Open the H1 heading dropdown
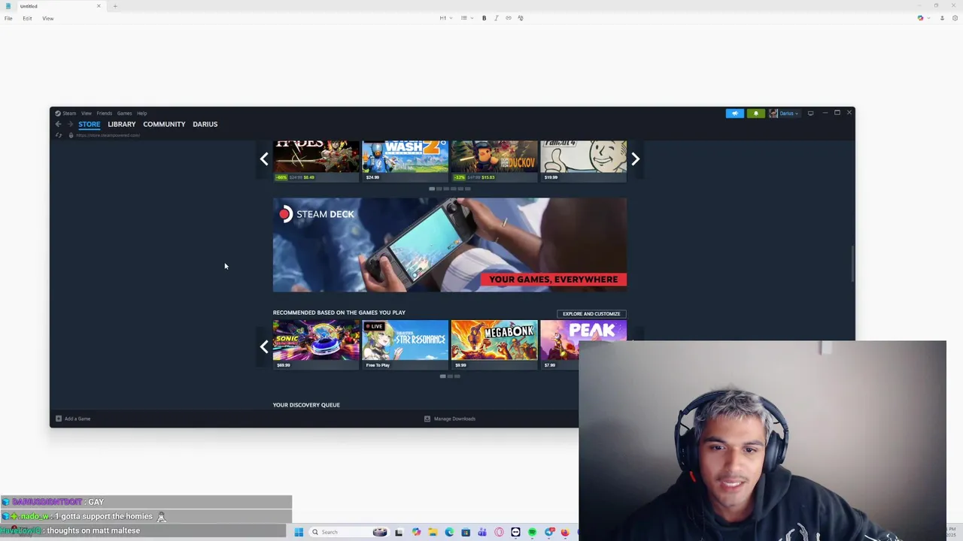The height and width of the screenshot is (541, 963). point(445,18)
